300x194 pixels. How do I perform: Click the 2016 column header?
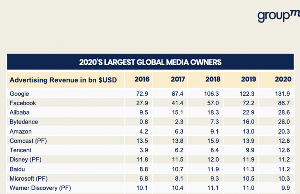point(142,79)
